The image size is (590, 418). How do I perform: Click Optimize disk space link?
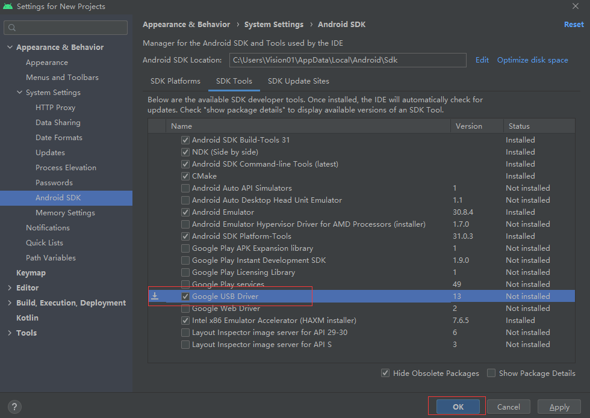tap(532, 60)
